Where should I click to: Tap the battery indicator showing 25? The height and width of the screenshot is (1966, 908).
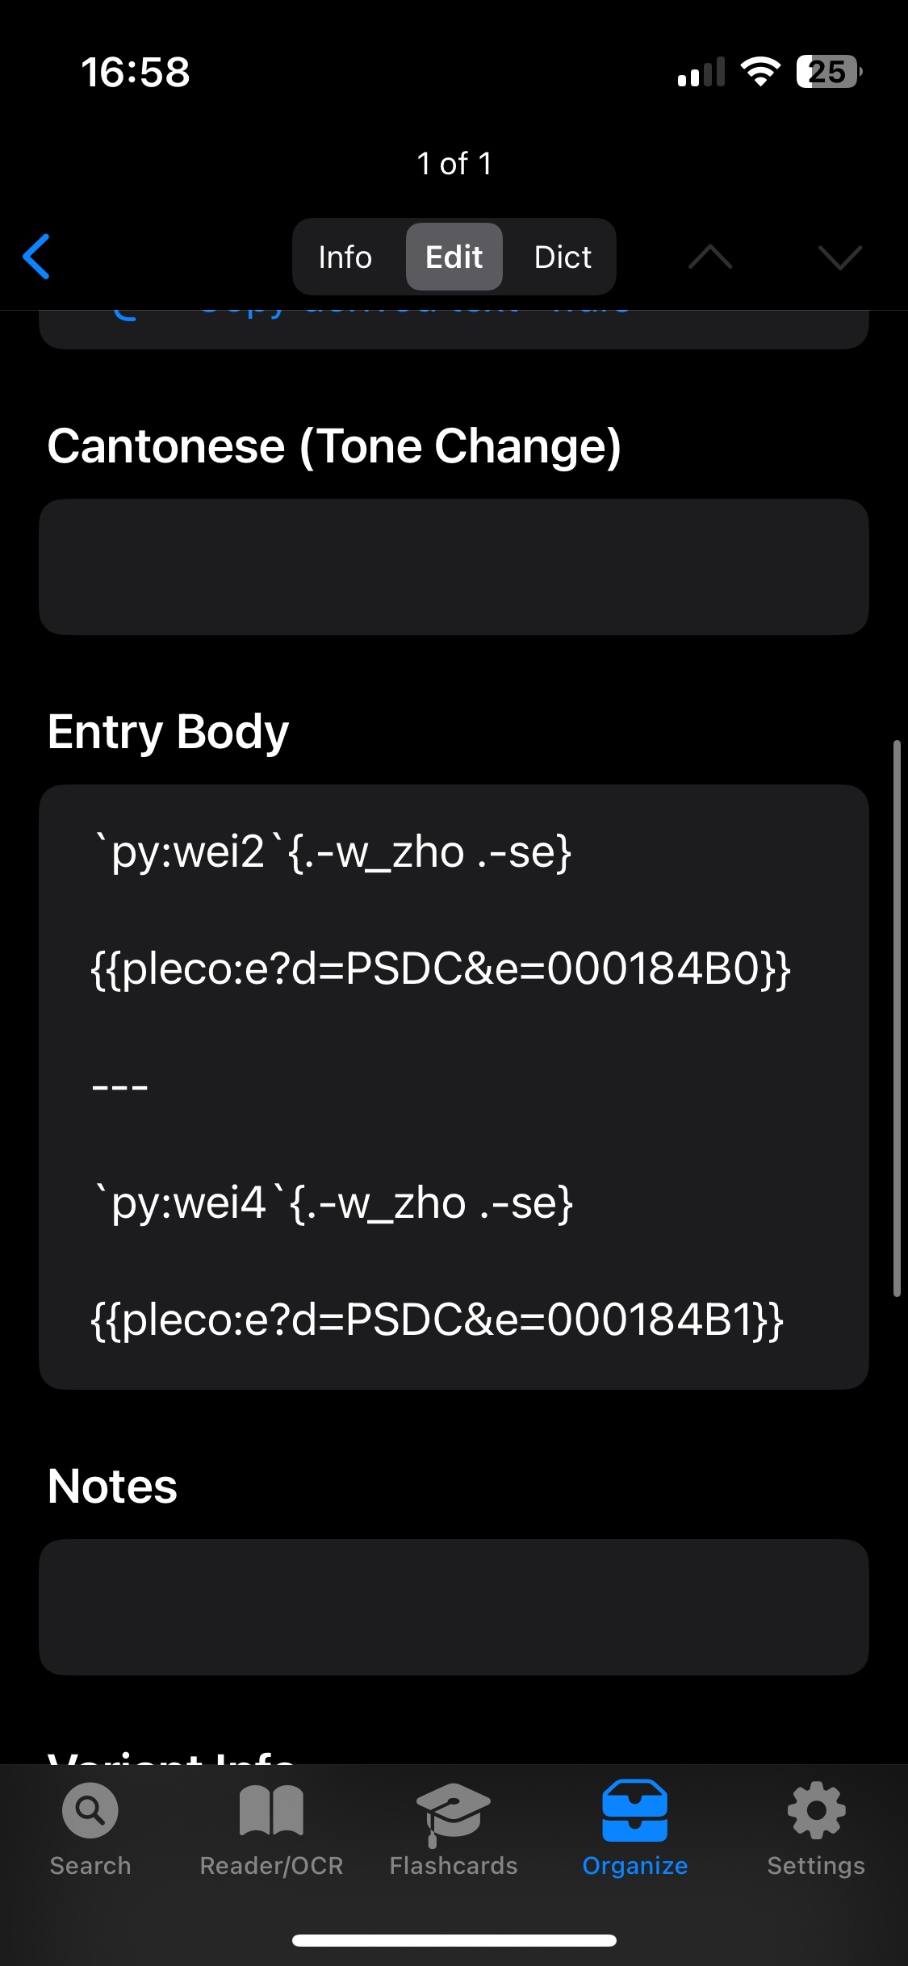point(829,72)
